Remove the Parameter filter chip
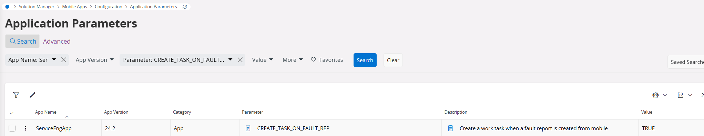This screenshot has width=704, height=136. click(240, 60)
